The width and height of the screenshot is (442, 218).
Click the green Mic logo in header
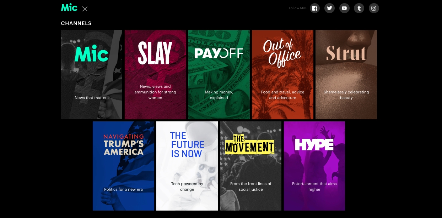(x=69, y=8)
